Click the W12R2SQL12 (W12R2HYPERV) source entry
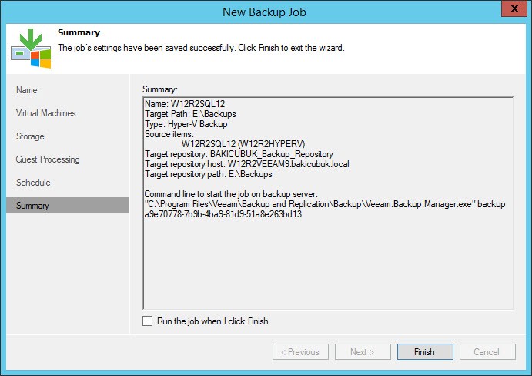532x376 pixels. click(x=243, y=144)
